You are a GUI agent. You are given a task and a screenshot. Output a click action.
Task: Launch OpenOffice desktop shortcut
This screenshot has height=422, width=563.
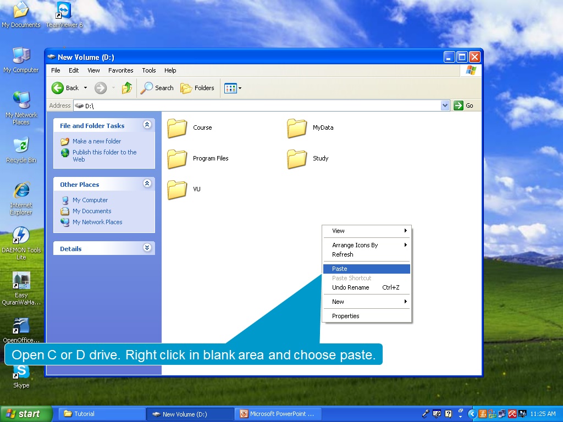(21, 330)
